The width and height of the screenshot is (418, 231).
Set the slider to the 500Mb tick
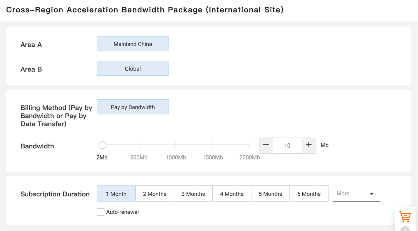click(x=139, y=145)
